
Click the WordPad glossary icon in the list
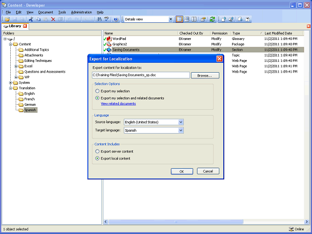point(109,39)
